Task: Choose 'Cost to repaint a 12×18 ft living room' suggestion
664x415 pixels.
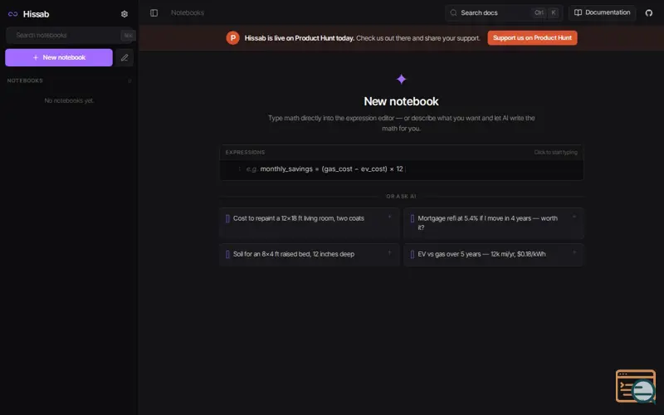Action: 309,223
